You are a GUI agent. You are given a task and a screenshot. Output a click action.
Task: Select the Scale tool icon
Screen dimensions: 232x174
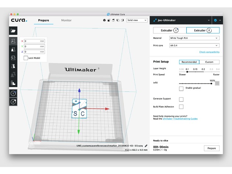(x=13, y=49)
